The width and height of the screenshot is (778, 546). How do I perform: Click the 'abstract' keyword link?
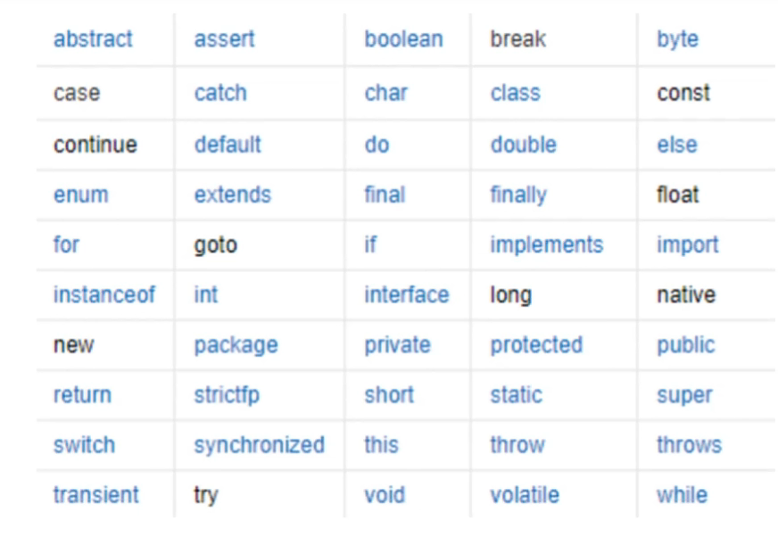click(x=93, y=40)
